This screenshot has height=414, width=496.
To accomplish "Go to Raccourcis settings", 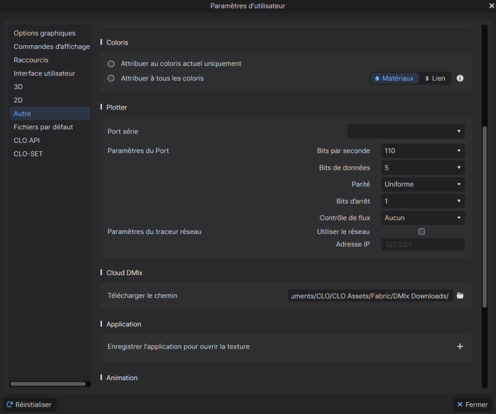I will (50, 60).
